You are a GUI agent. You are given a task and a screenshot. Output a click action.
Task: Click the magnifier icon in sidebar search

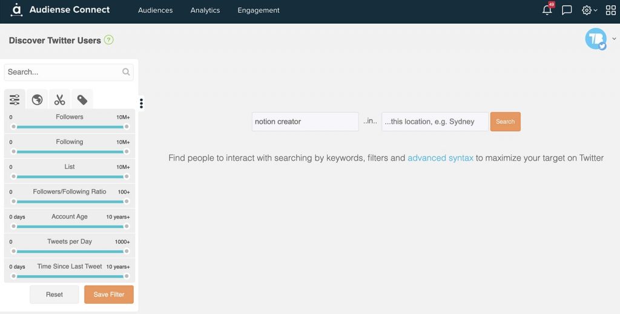click(x=126, y=72)
